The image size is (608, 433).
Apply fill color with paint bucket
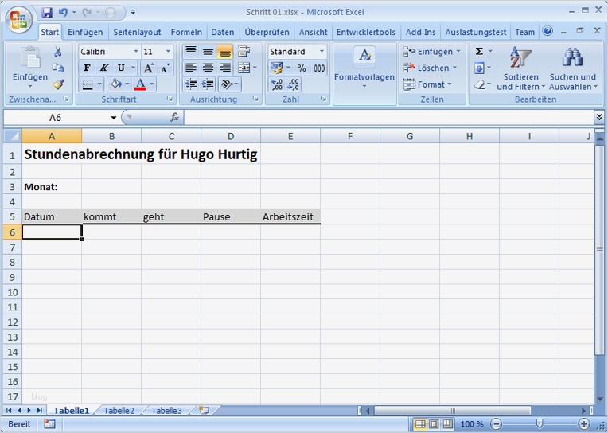(x=115, y=84)
